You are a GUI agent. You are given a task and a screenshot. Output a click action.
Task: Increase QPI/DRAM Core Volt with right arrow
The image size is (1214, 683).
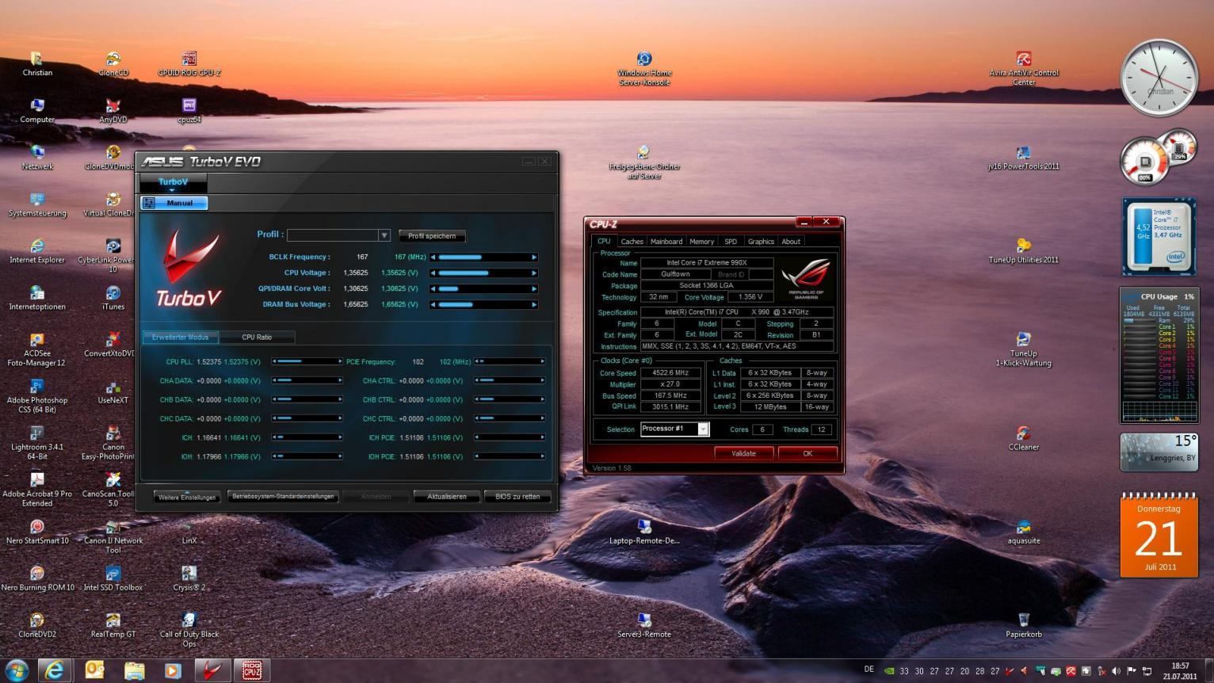point(534,289)
